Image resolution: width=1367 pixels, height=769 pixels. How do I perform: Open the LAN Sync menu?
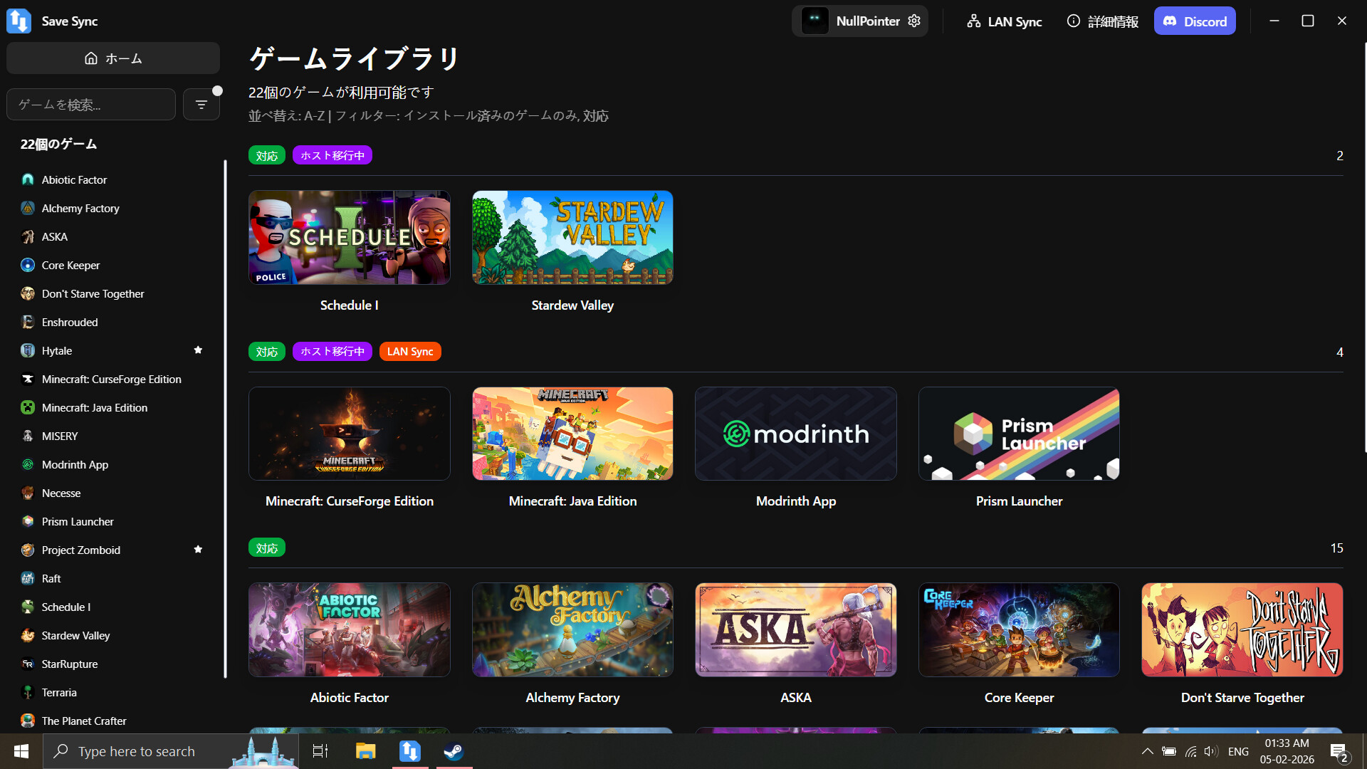[1004, 21]
